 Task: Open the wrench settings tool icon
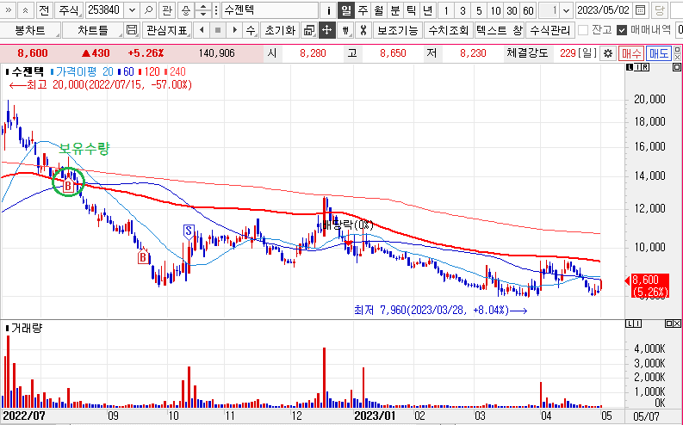tap(363, 30)
